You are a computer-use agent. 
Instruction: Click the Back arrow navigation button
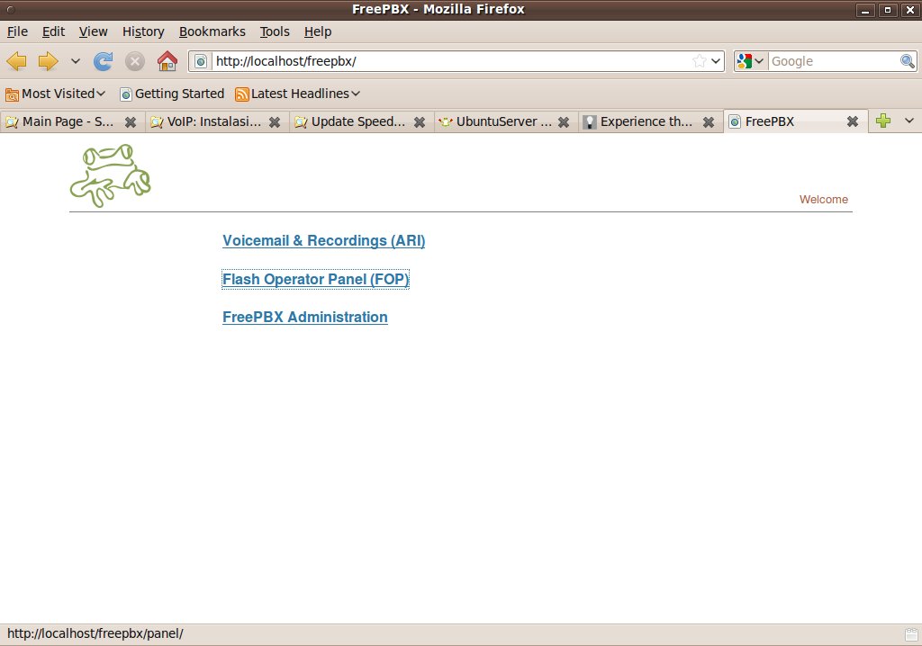point(17,61)
